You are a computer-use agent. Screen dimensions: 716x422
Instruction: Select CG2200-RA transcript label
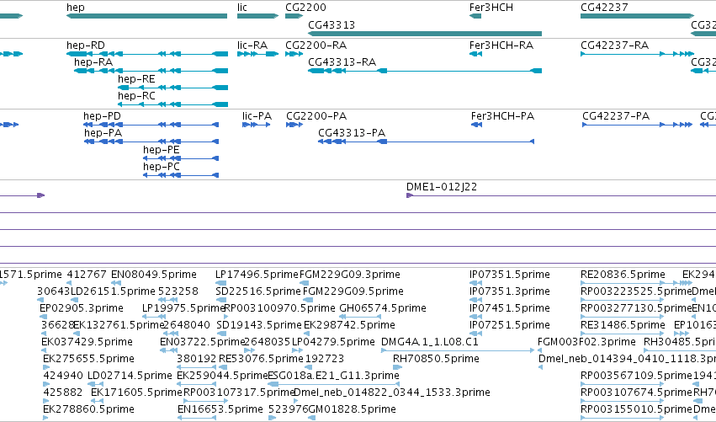(316, 45)
